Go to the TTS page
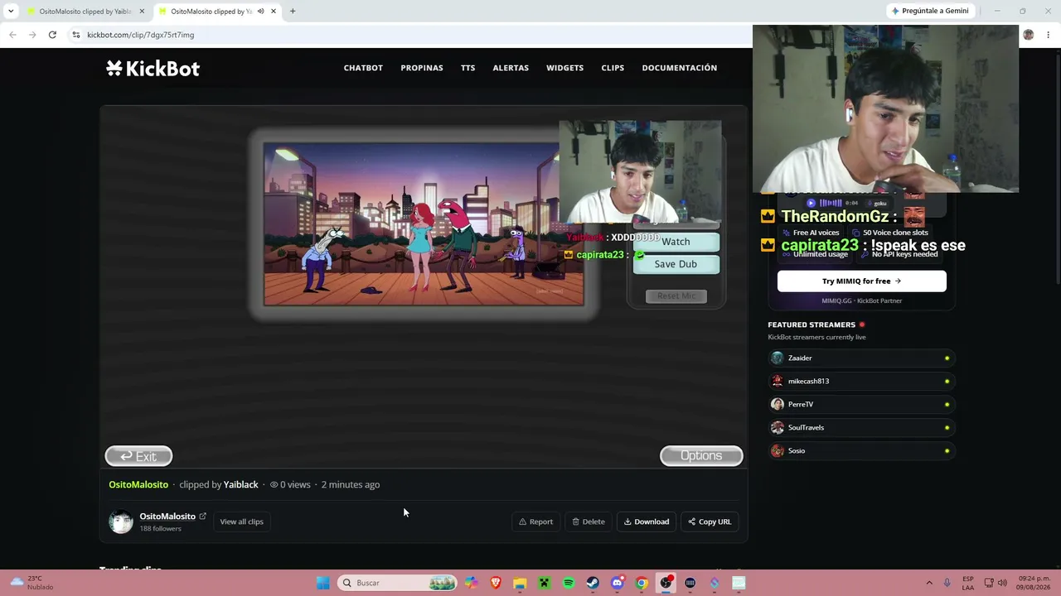Screen dimensions: 1061x596 click(468, 68)
